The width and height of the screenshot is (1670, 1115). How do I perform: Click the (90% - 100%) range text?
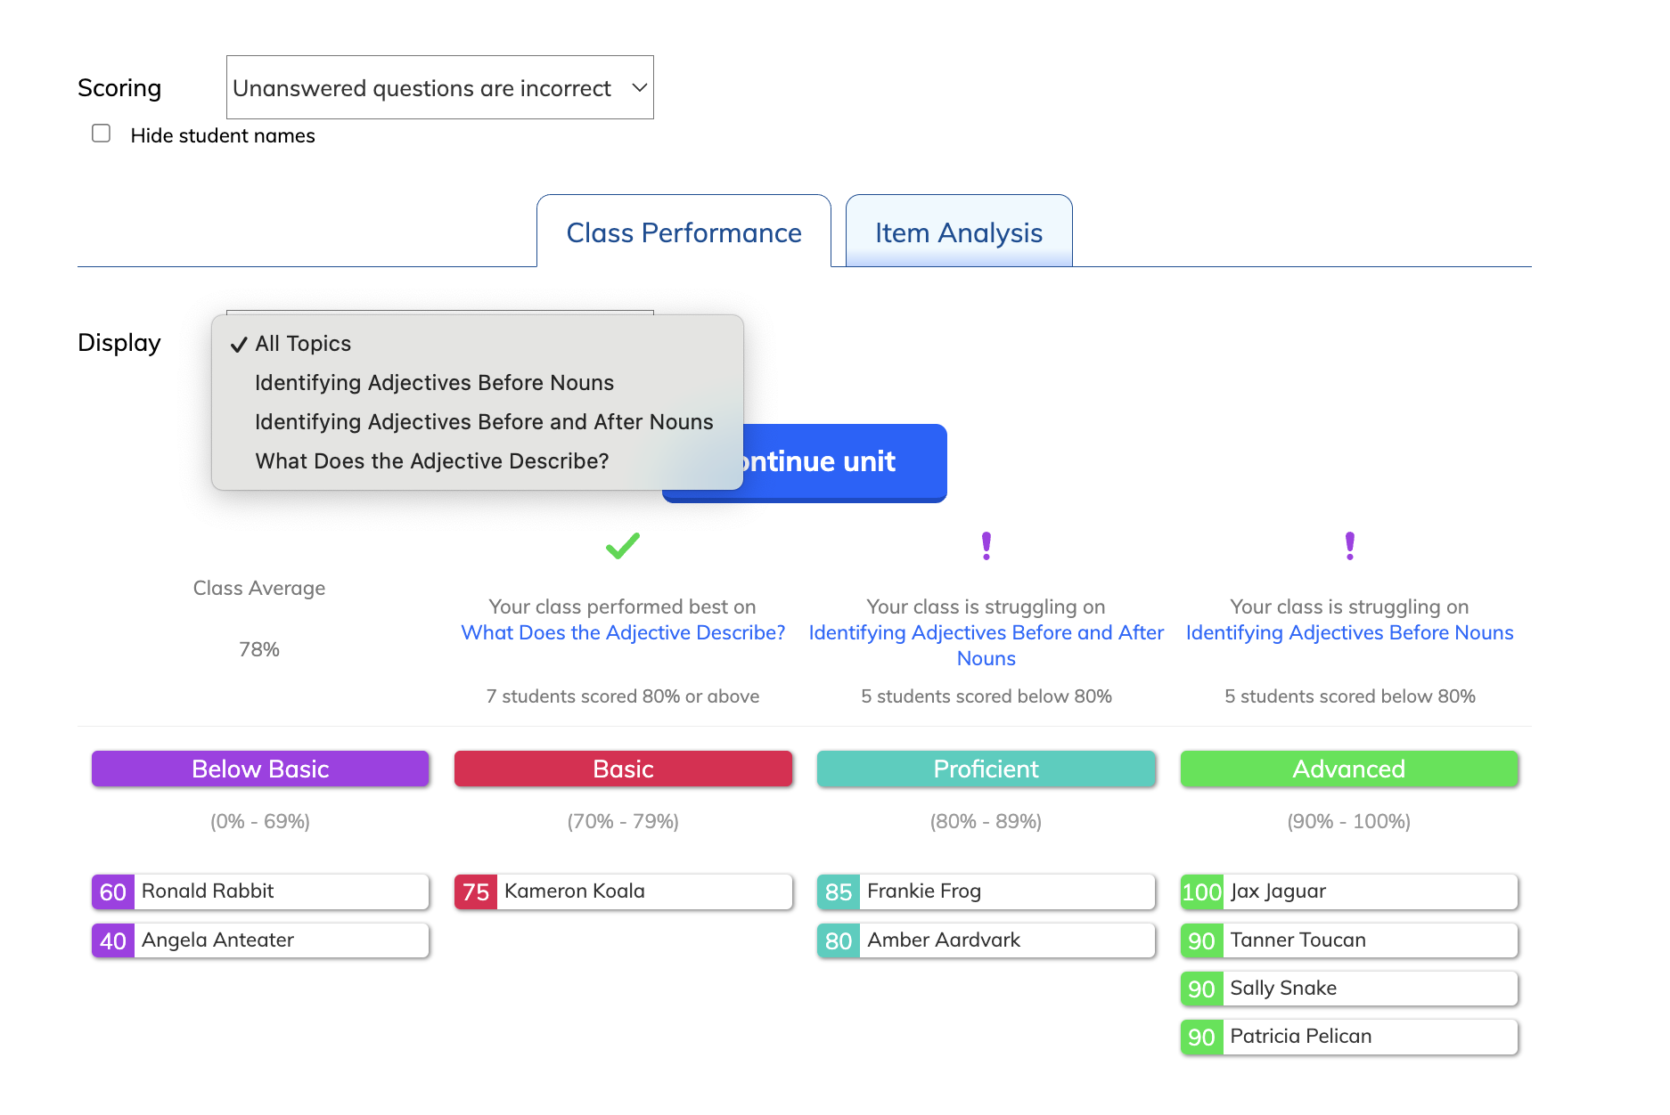1349,821
